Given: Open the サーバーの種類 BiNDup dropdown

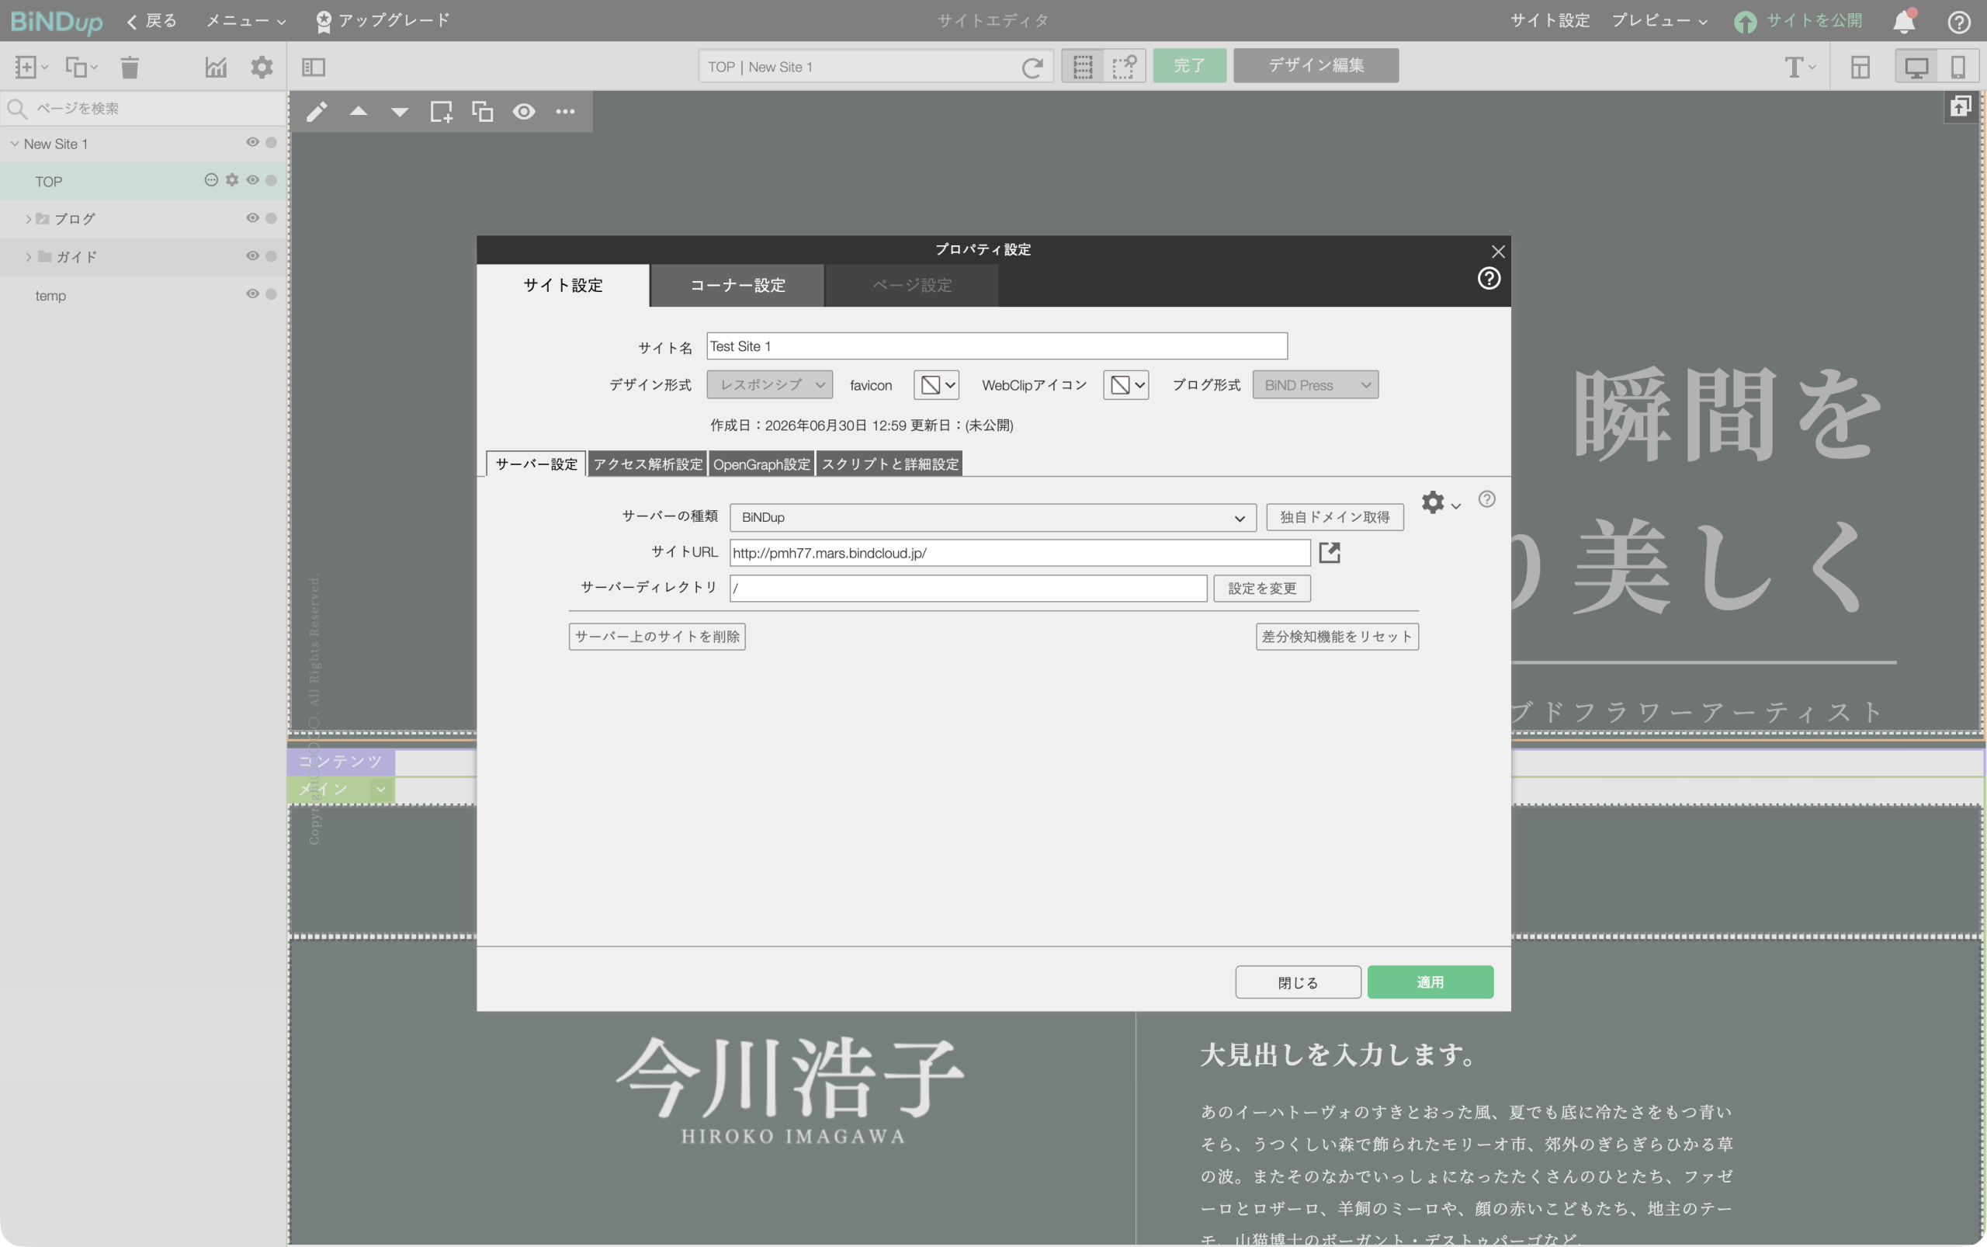Looking at the screenshot, I should pyautogui.click(x=992, y=518).
